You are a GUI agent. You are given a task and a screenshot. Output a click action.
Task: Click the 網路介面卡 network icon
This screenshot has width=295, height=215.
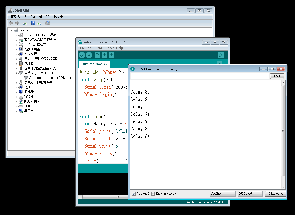point(21,101)
